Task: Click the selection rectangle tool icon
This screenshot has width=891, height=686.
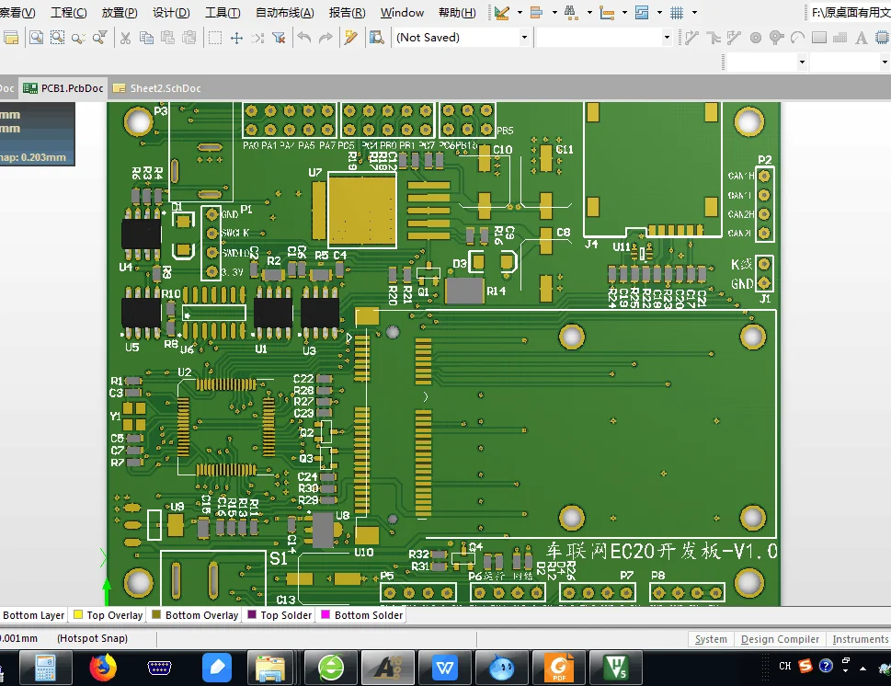Action: point(214,38)
